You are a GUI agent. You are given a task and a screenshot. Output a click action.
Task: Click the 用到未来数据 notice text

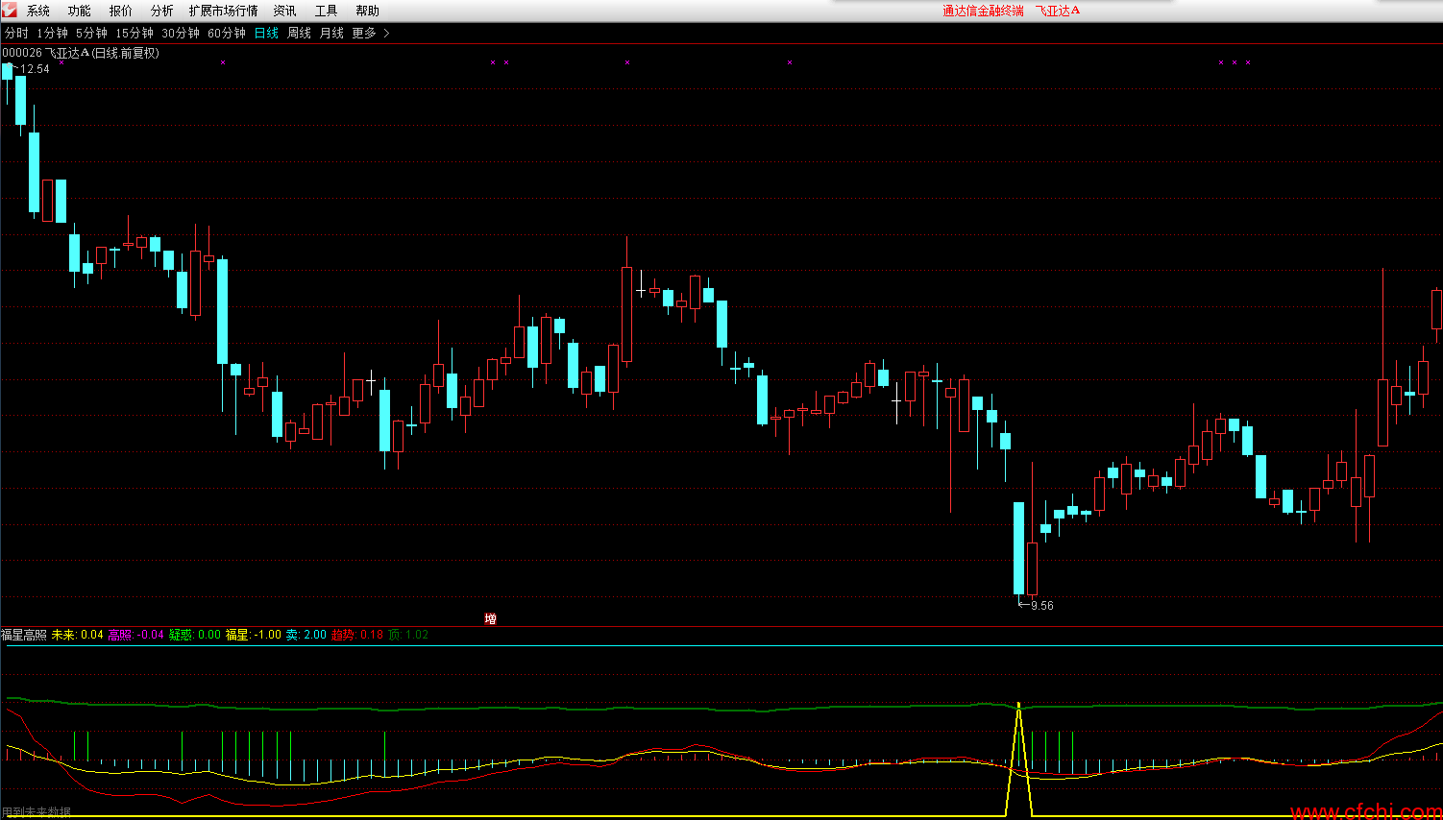[x=37, y=812]
